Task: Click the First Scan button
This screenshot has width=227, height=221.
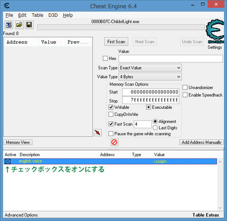Action: (x=116, y=42)
